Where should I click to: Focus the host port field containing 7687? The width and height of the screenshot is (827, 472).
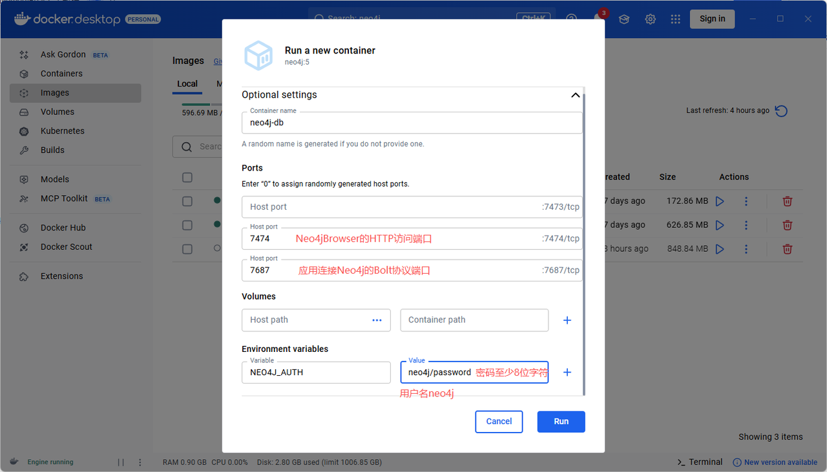pos(412,270)
